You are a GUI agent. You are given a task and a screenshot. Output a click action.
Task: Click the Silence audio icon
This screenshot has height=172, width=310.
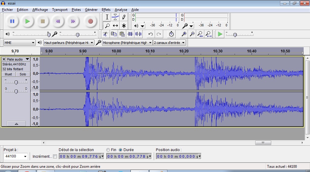(138, 34)
